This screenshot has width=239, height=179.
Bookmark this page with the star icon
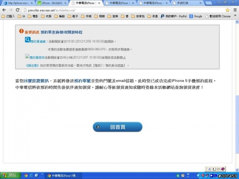(227, 10)
